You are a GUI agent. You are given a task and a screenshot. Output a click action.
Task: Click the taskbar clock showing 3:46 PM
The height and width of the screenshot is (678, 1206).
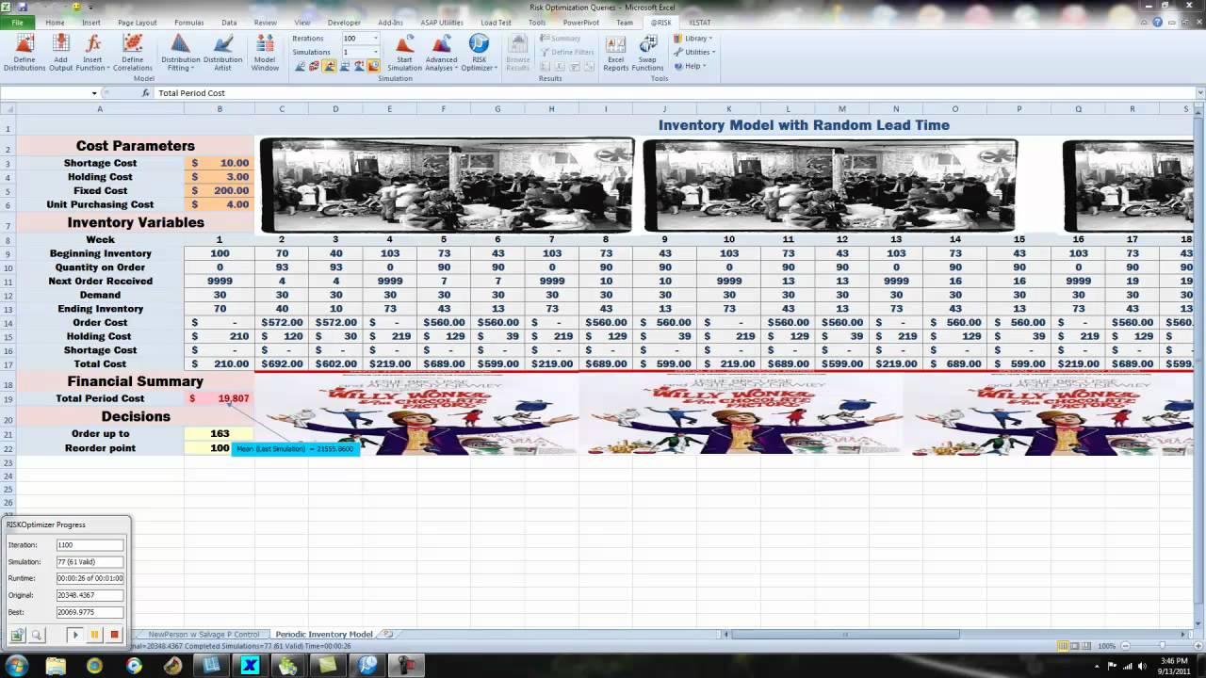(1173, 666)
